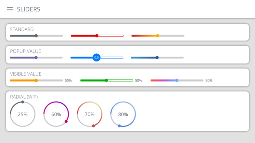The image size is (255, 143).
Task: Click the 60% radial dial center
Action: click(56, 114)
